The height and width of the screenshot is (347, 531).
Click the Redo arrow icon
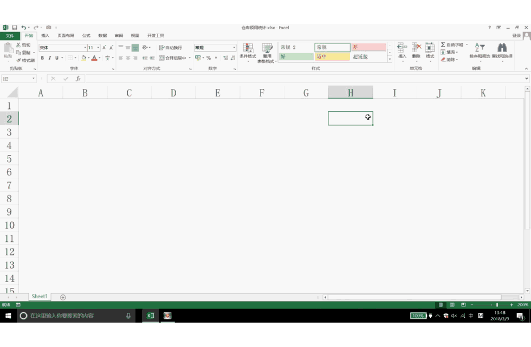pos(36,28)
